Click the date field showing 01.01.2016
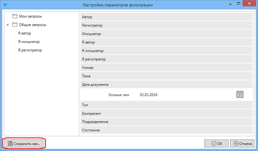Screen dimensions: 258x151 pyautogui.click(x=149, y=95)
